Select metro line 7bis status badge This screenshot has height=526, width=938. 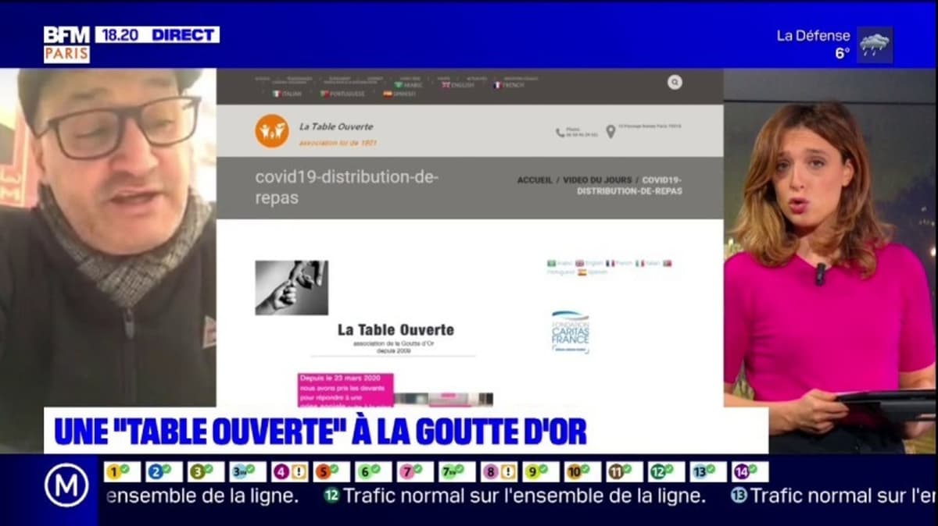pyautogui.click(x=457, y=471)
